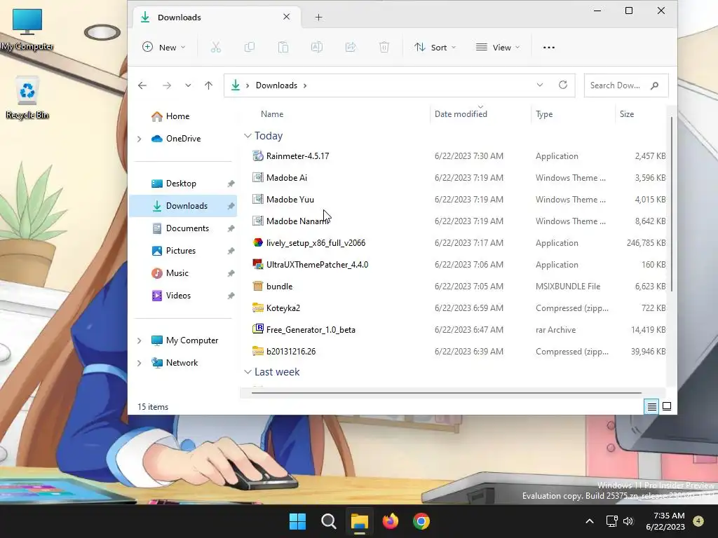
Task: Open the My Computer desktop icon
Action: (27, 29)
